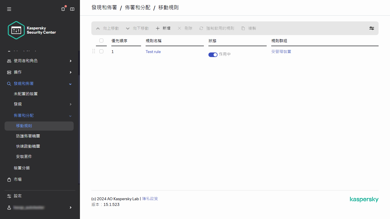Select the header select-all checkbox

(101, 40)
